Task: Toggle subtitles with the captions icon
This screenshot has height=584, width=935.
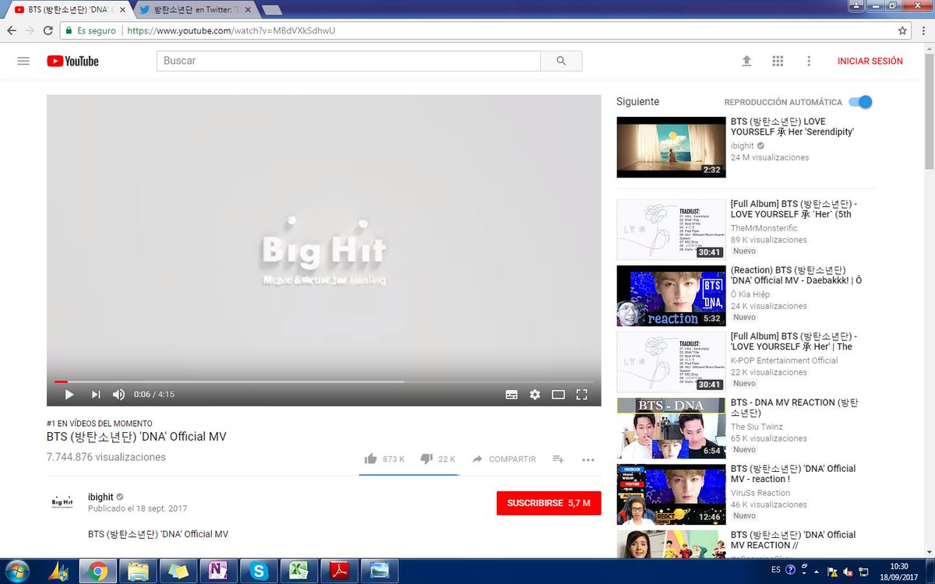Action: [x=512, y=395]
